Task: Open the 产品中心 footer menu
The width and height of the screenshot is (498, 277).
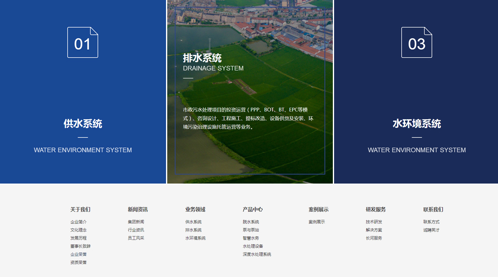Action: (254, 209)
